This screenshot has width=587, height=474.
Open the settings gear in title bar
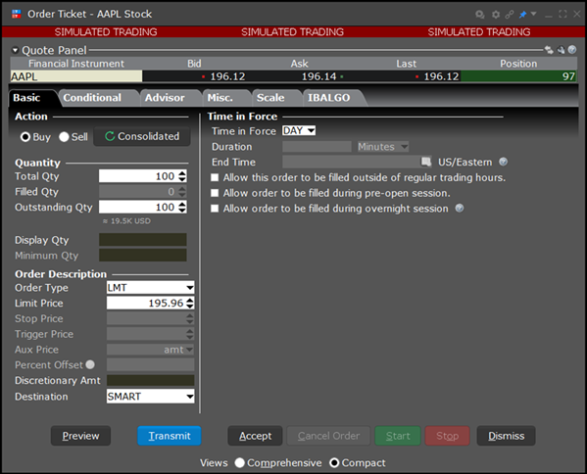496,15
